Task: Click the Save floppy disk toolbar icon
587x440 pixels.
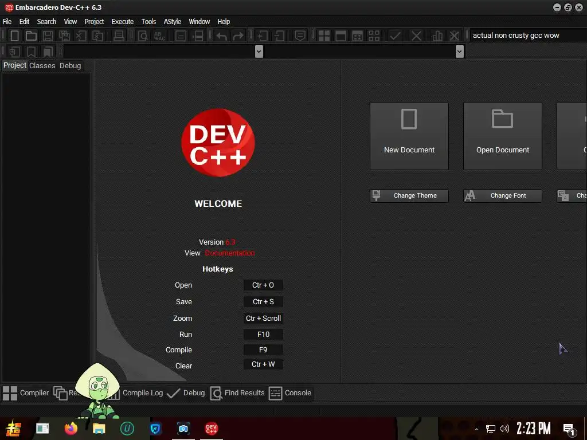Action: (48, 36)
